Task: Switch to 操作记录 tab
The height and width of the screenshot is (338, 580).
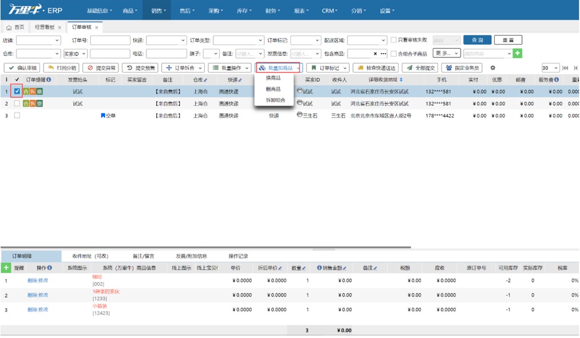Action: tap(238, 256)
